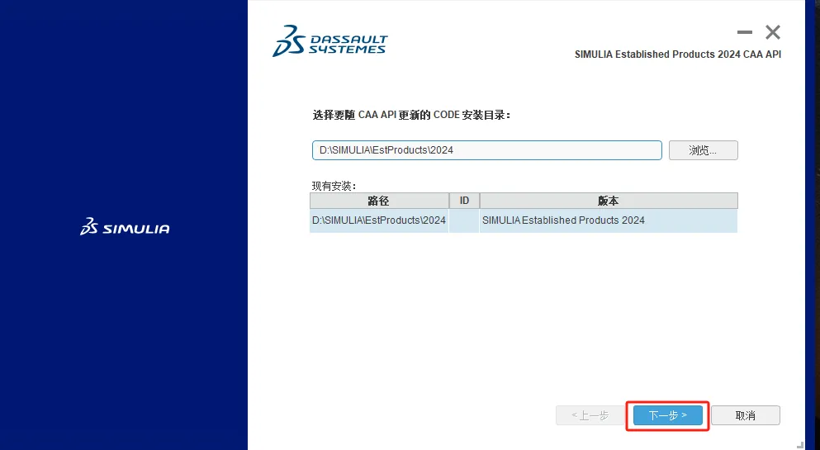Select version cell SIMULIA Established Products 2024

[x=609, y=220]
